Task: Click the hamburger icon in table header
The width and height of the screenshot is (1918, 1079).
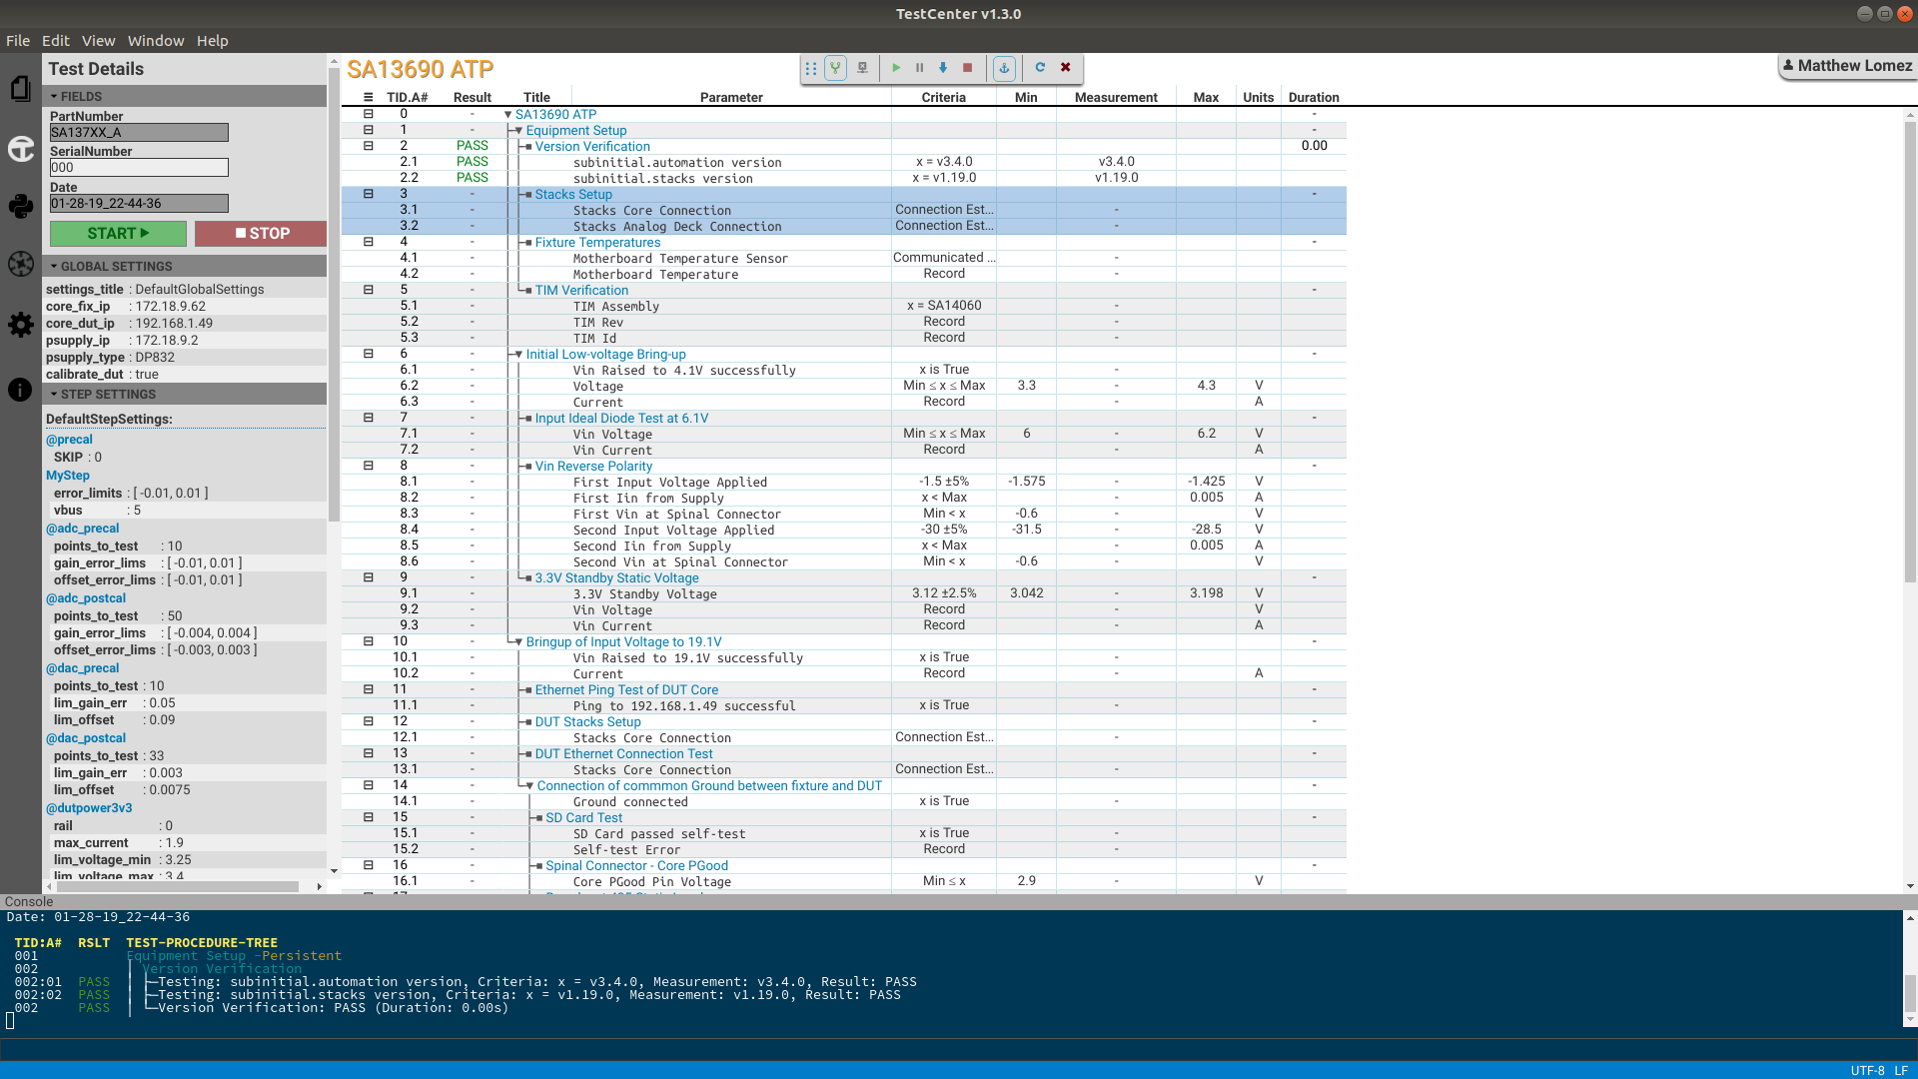Action: [369, 97]
